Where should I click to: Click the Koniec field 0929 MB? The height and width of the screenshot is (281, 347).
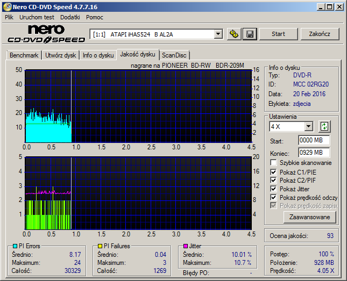coord(314,153)
